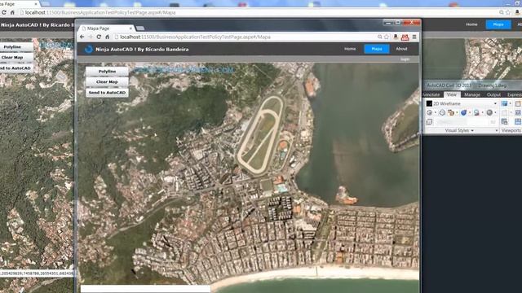Bookmark with star in background browser
This screenshot has height=293, width=522.
[x=508, y=12]
